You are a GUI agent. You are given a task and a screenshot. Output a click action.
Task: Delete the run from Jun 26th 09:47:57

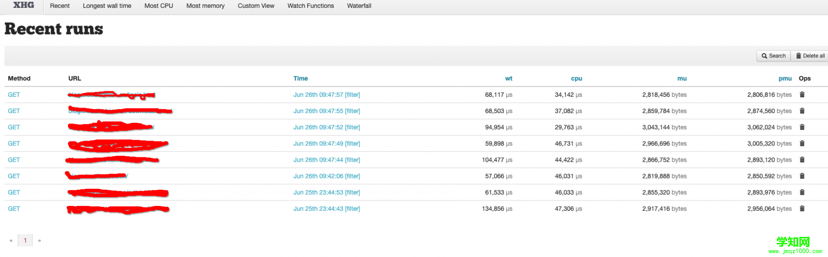click(x=802, y=94)
